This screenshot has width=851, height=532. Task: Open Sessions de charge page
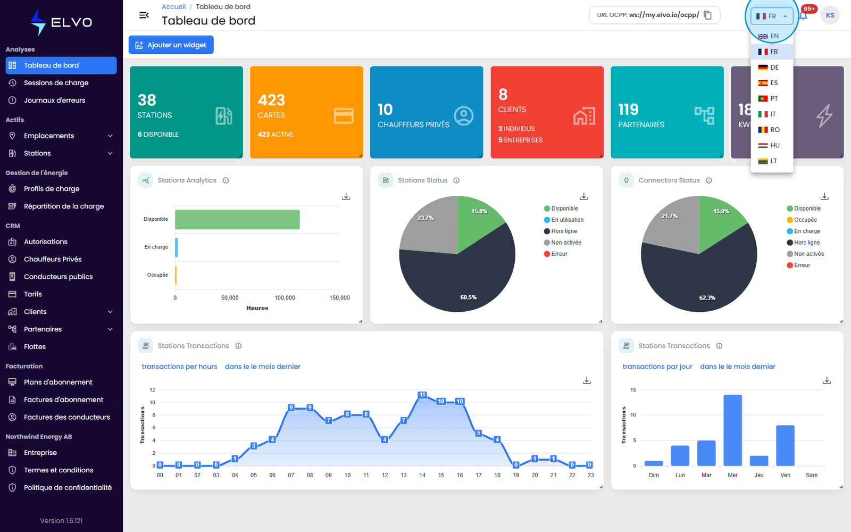coord(61,83)
